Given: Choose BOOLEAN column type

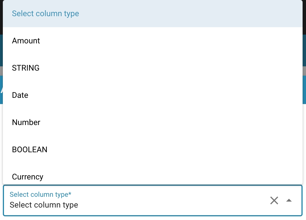Looking at the screenshot, I should click(30, 150).
